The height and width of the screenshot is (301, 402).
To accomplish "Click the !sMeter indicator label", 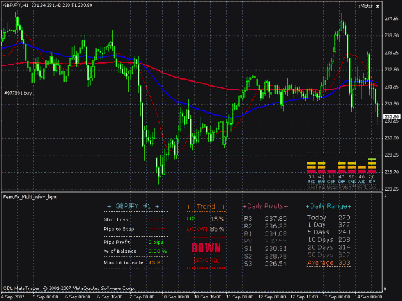I will point(365,6).
